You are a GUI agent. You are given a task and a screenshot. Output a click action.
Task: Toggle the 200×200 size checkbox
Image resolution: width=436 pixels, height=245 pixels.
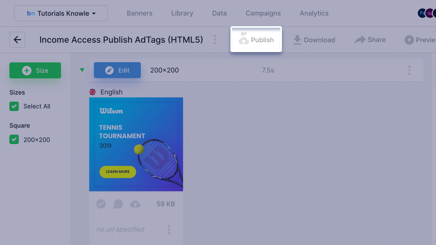(14, 140)
